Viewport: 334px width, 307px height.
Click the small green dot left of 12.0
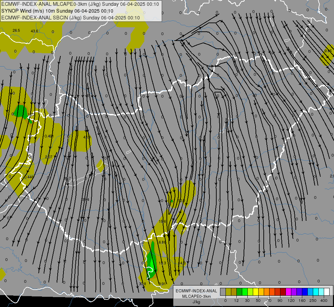point(172,201)
